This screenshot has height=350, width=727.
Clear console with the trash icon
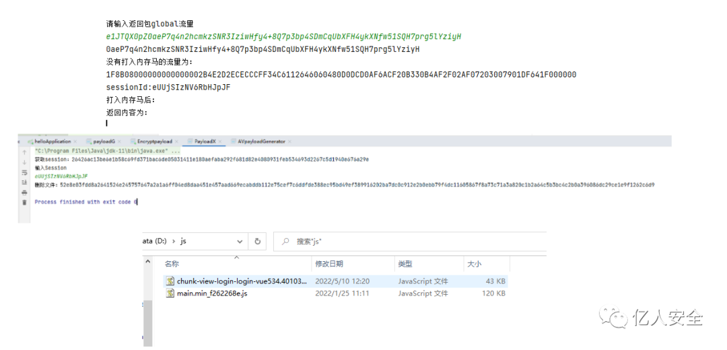(x=24, y=203)
